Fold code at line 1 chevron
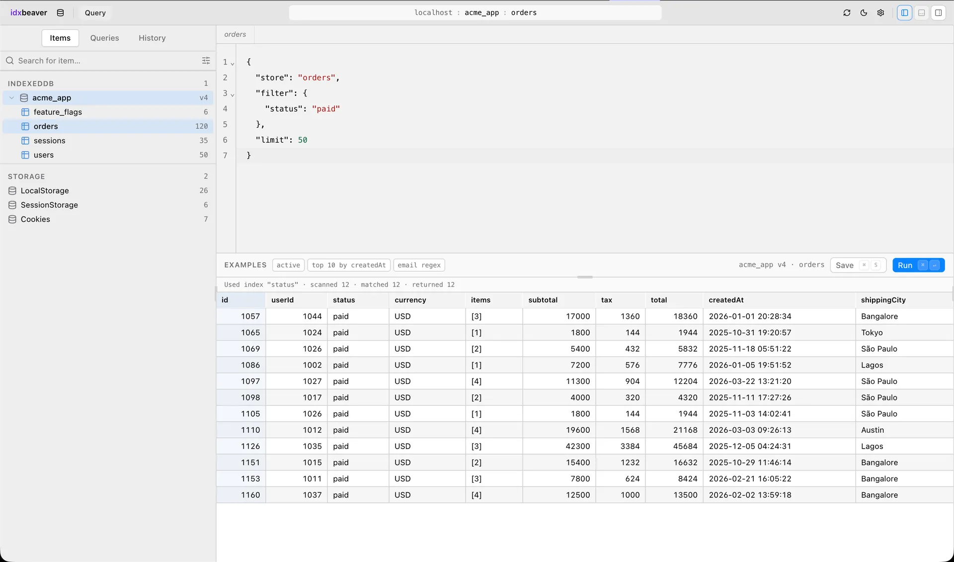 click(233, 64)
